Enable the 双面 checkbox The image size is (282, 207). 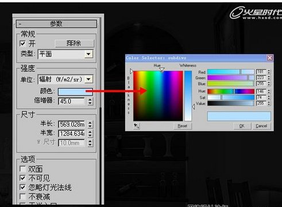[22, 169]
